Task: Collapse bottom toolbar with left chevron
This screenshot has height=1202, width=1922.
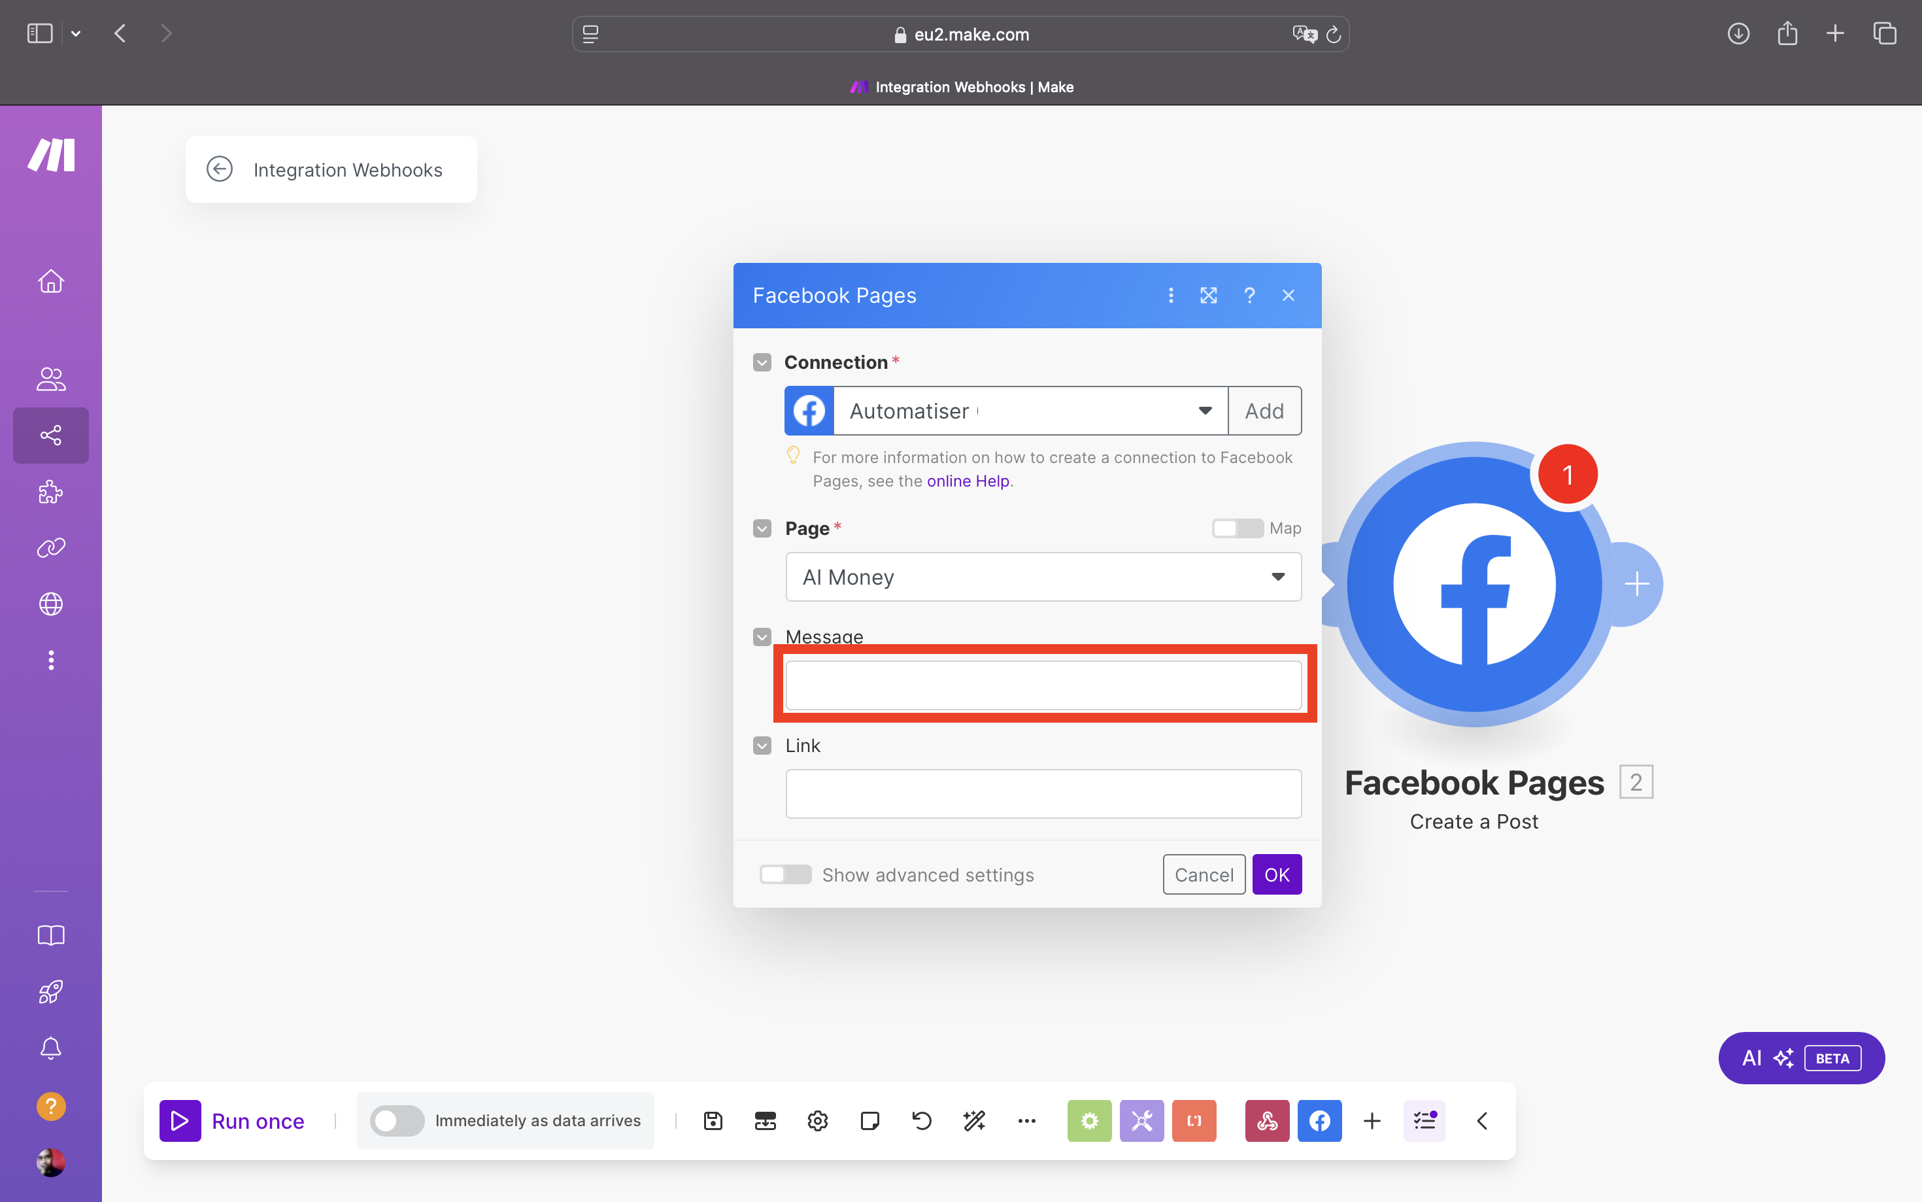Action: [1482, 1121]
